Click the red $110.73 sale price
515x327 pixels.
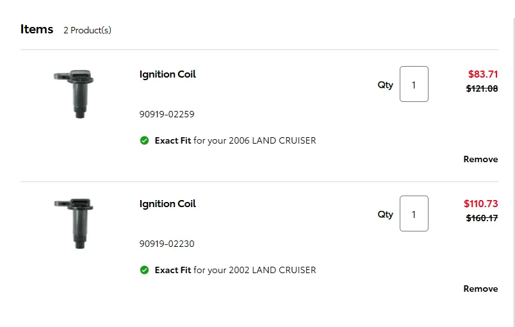click(480, 204)
